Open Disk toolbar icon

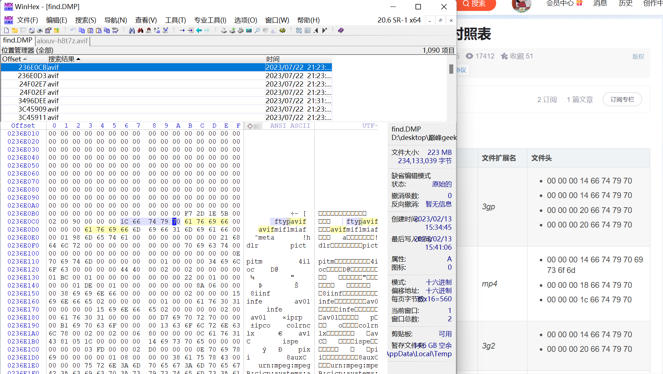224,31
